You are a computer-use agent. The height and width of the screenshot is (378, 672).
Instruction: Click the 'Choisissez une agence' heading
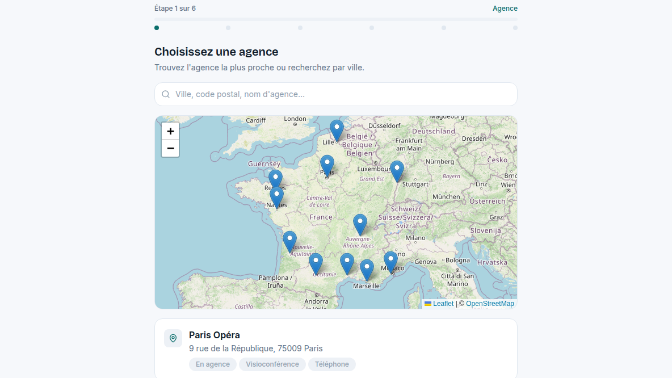216,52
